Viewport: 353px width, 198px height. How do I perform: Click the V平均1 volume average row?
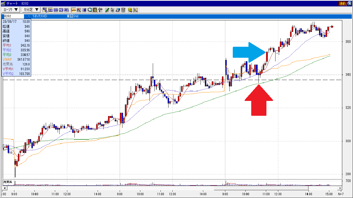point(16,69)
